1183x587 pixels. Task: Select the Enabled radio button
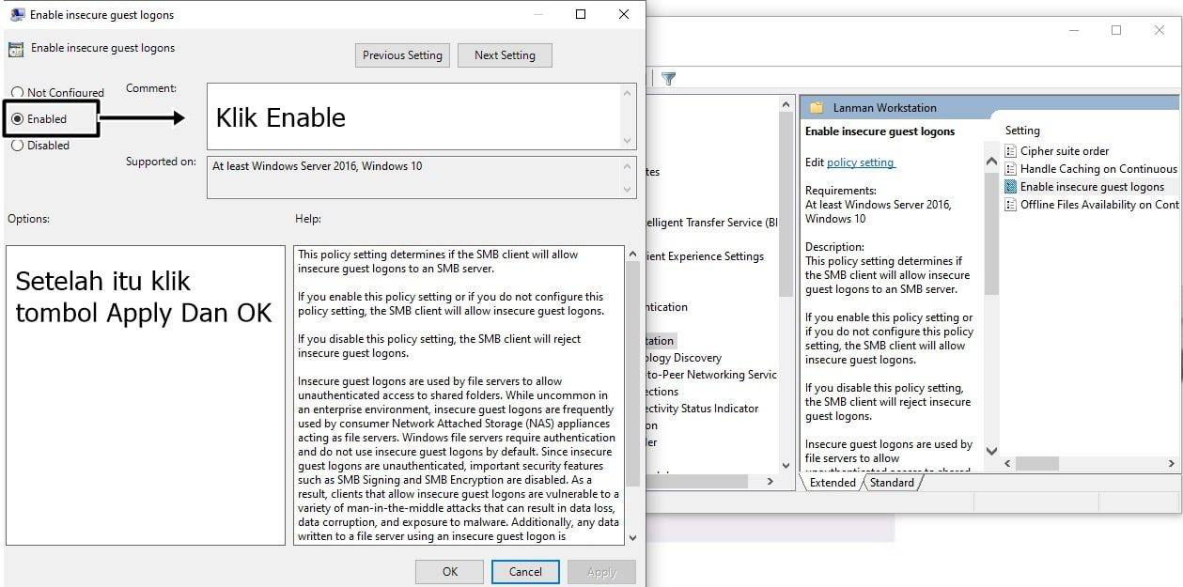point(17,119)
